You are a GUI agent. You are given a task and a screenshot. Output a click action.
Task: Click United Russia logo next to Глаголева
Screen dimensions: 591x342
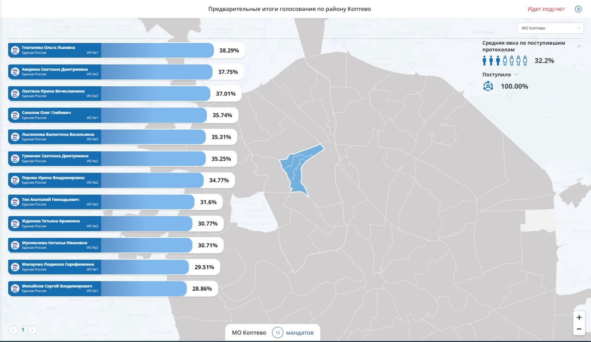click(15, 50)
